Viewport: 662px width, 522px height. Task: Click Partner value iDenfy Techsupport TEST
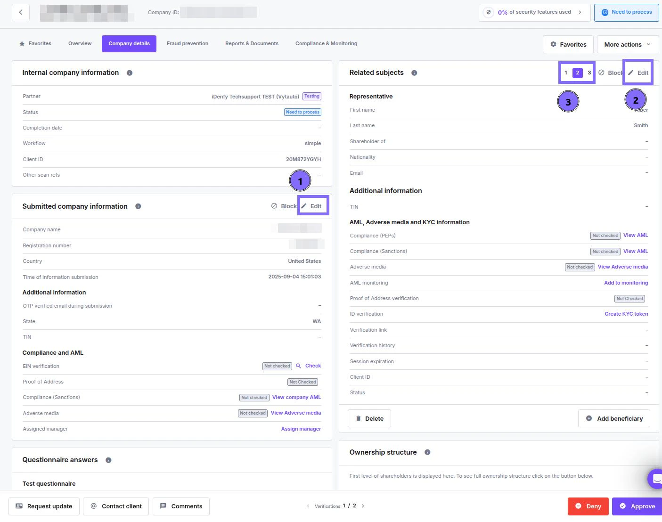255,97
